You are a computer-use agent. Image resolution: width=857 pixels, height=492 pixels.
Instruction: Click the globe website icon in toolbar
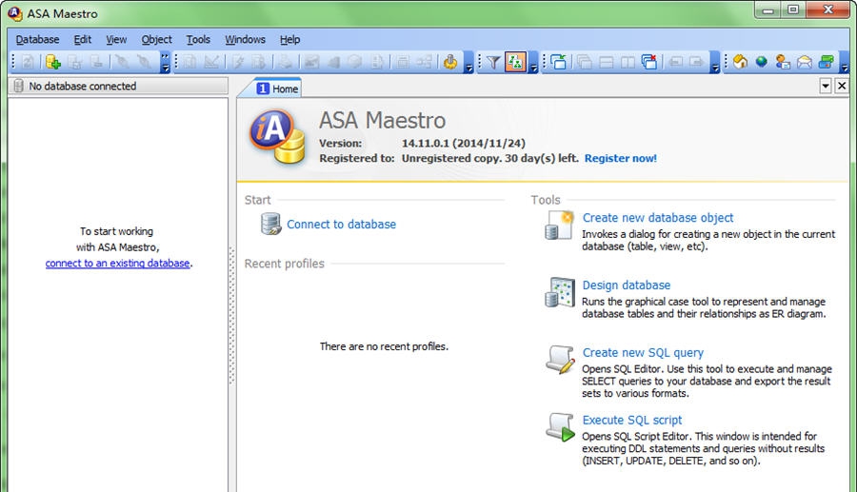coord(762,63)
